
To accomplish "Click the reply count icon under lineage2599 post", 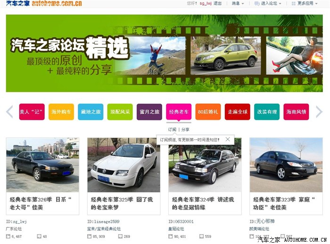I will pos(120,236).
